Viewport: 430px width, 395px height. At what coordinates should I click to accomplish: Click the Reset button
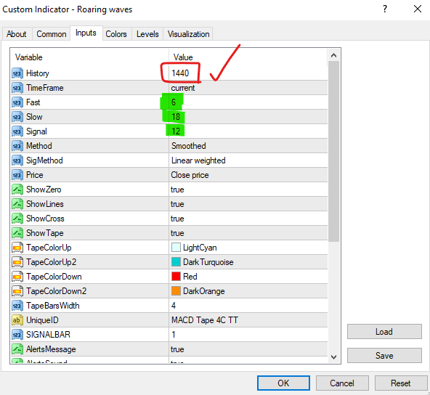pyautogui.click(x=401, y=383)
